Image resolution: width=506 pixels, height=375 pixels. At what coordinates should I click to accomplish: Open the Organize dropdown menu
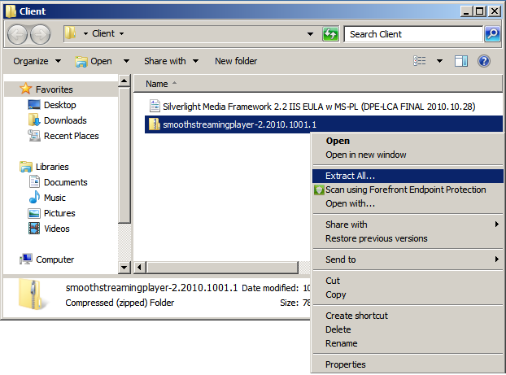pyautogui.click(x=37, y=61)
